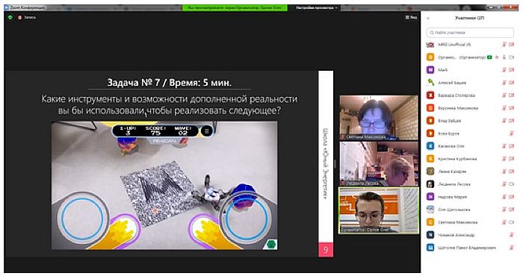Click the organizer's orange avatar icon

[430, 57]
